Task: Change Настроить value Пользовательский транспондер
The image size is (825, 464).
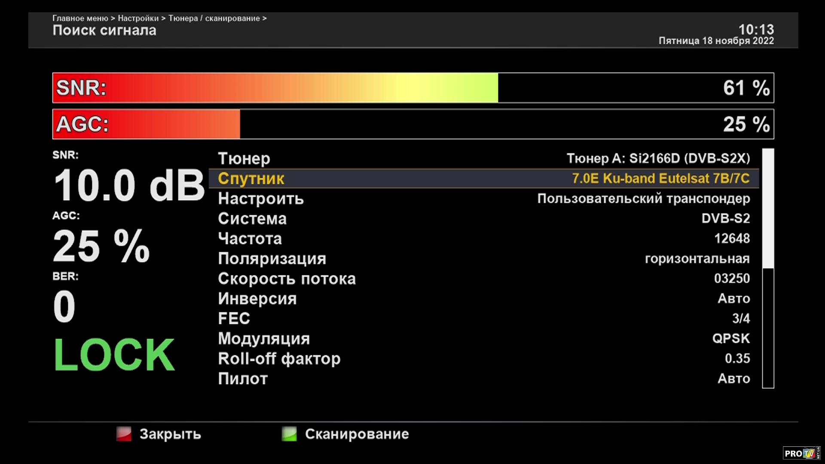Action: pyautogui.click(x=643, y=198)
